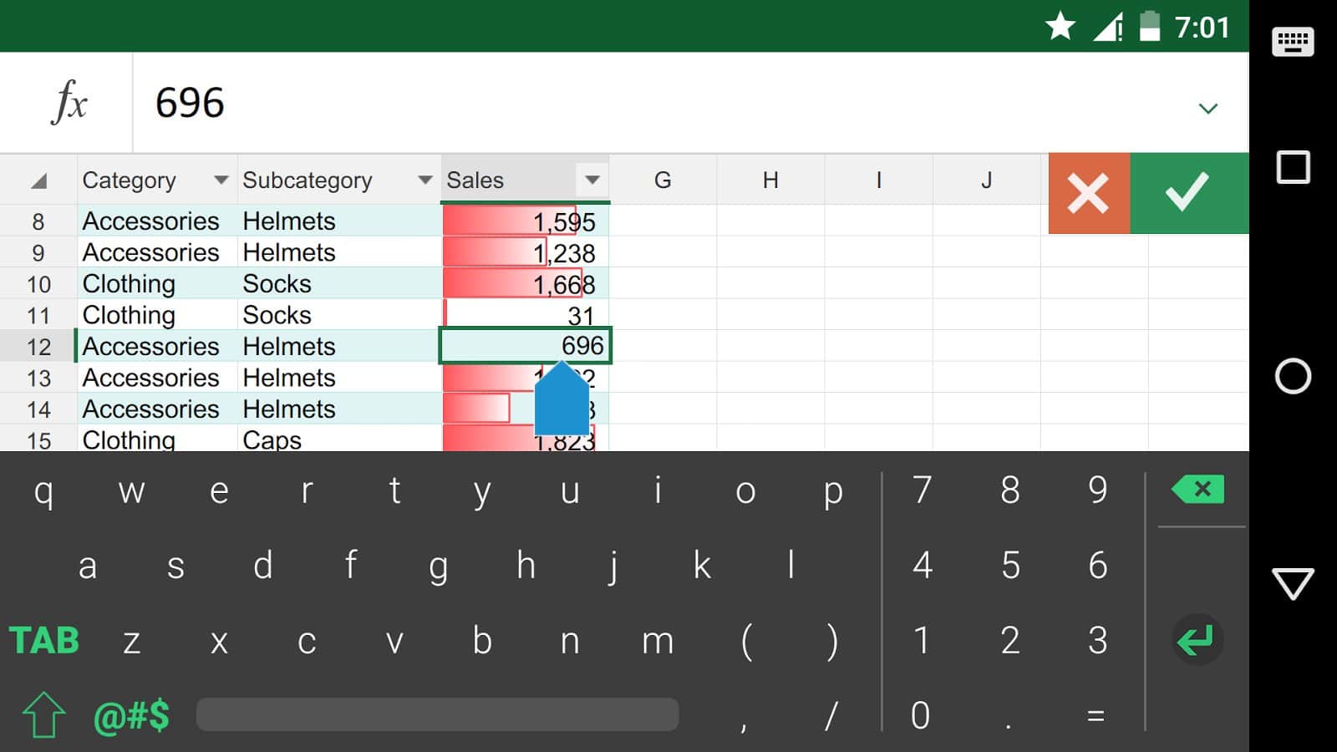Image resolution: width=1337 pixels, height=752 pixels.
Task: Tap the Android home circle button
Action: coord(1292,376)
